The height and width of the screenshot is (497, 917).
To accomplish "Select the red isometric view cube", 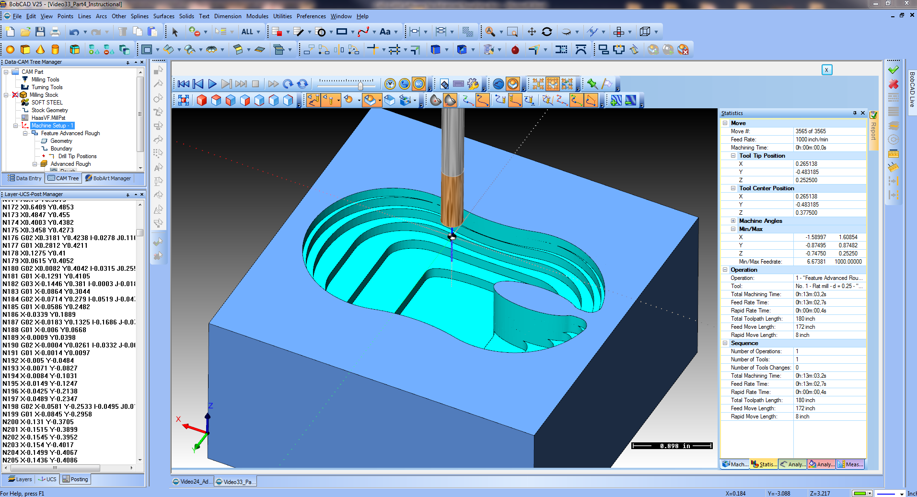I will [x=202, y=100].
